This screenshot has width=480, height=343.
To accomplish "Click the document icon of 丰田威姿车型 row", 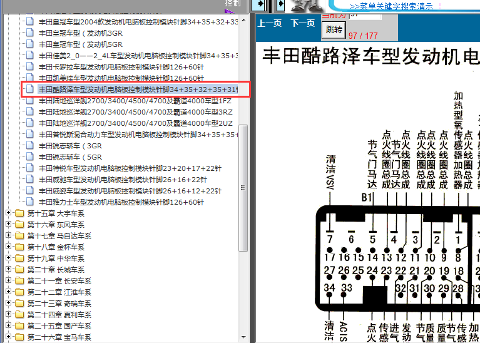I will pyautogui.click(x=29, y=190).
